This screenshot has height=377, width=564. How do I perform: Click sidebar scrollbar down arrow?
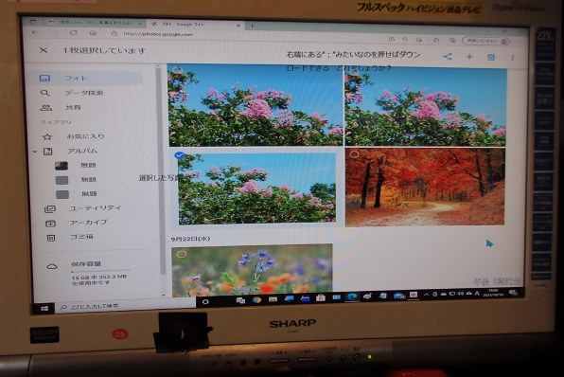pyautogui.click(x=164, y=295)
